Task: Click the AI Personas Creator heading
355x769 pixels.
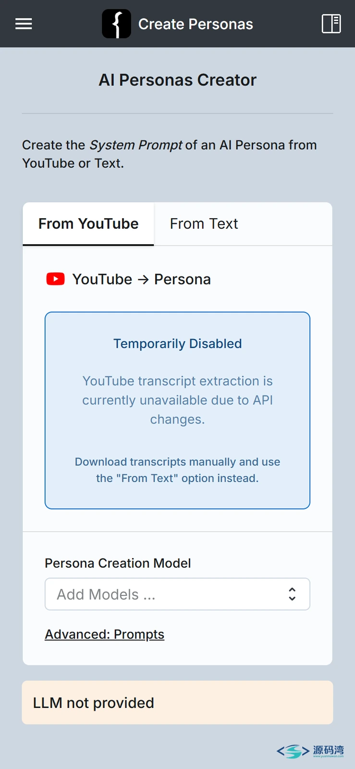Action: click(x=177, y=80)
